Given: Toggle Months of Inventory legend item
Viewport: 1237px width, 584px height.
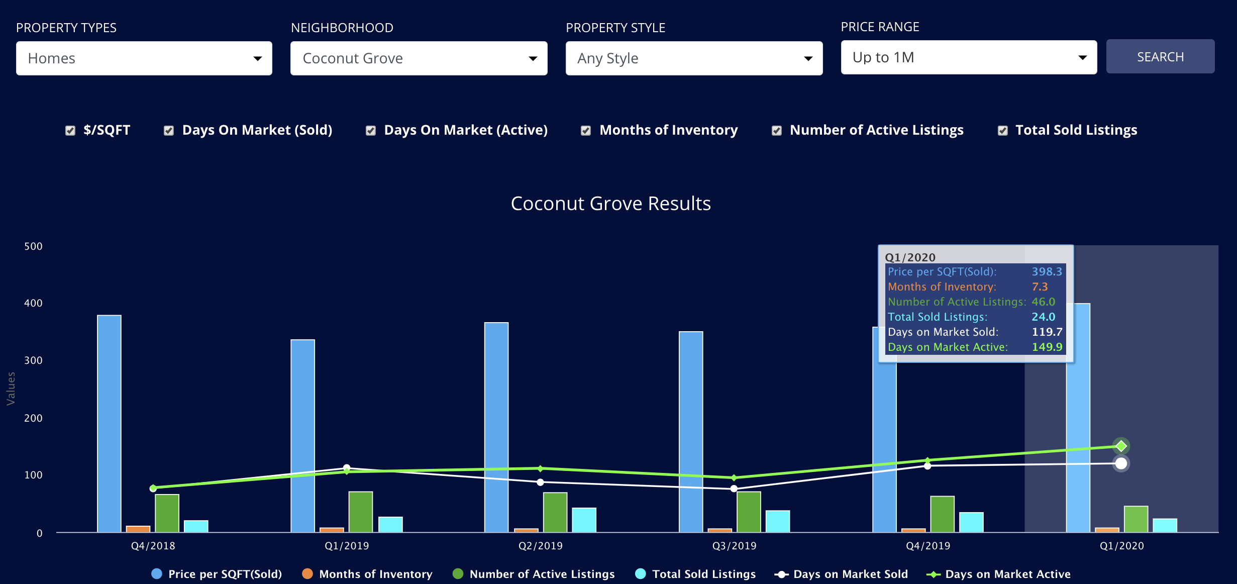Looking at the screenshot, I should (x=367, y=574).
